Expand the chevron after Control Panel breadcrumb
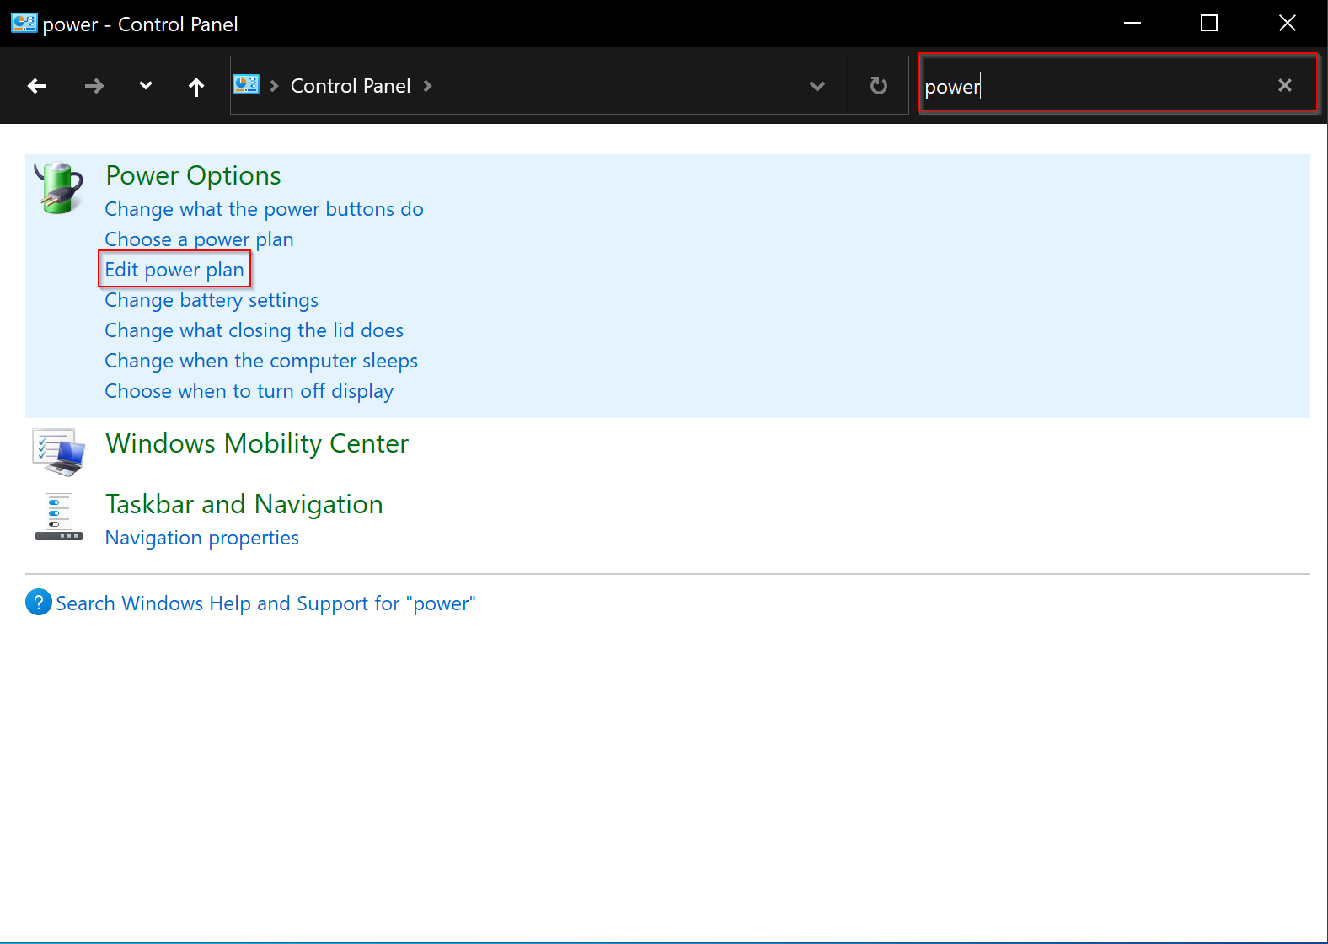This screenshot has height=944, width=1328. click(x=427, y=86)
